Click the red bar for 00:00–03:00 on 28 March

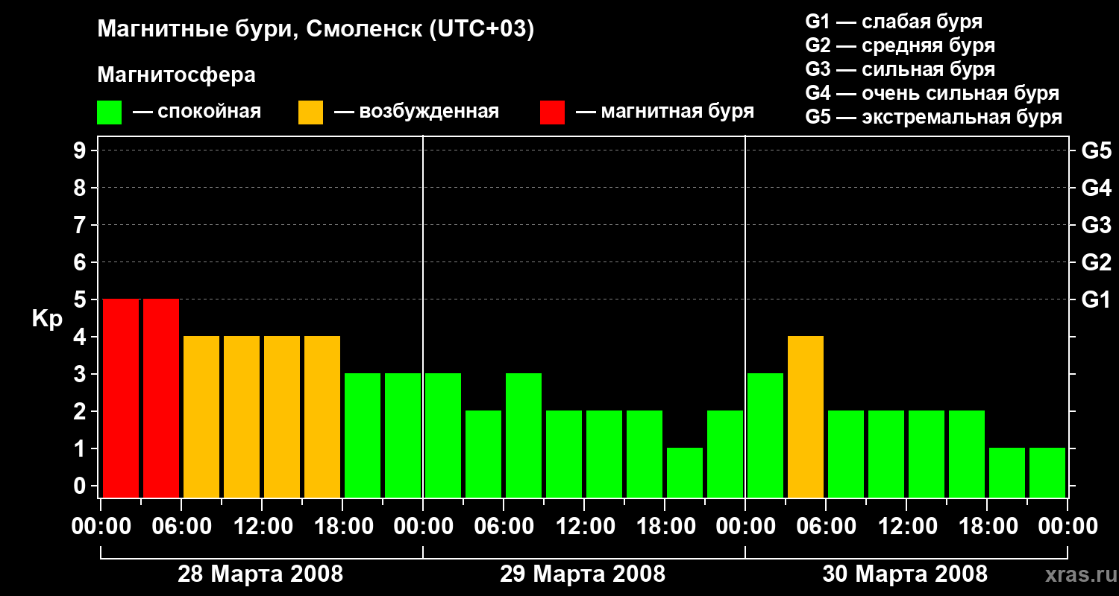click(x=121, y=398)
